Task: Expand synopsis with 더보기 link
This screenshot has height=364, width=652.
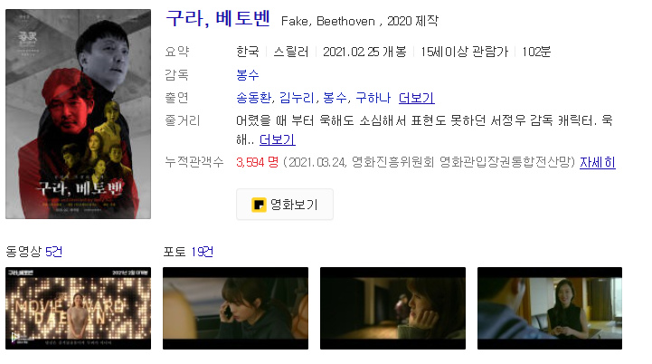Action: tap(278, 139)
